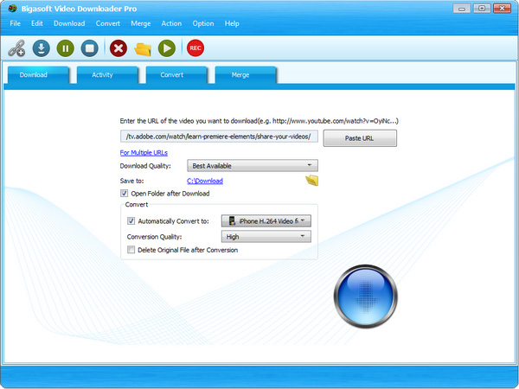Open iPhone H.264 Video format dropdown
The image size is (519, 389).
[266, 221]
